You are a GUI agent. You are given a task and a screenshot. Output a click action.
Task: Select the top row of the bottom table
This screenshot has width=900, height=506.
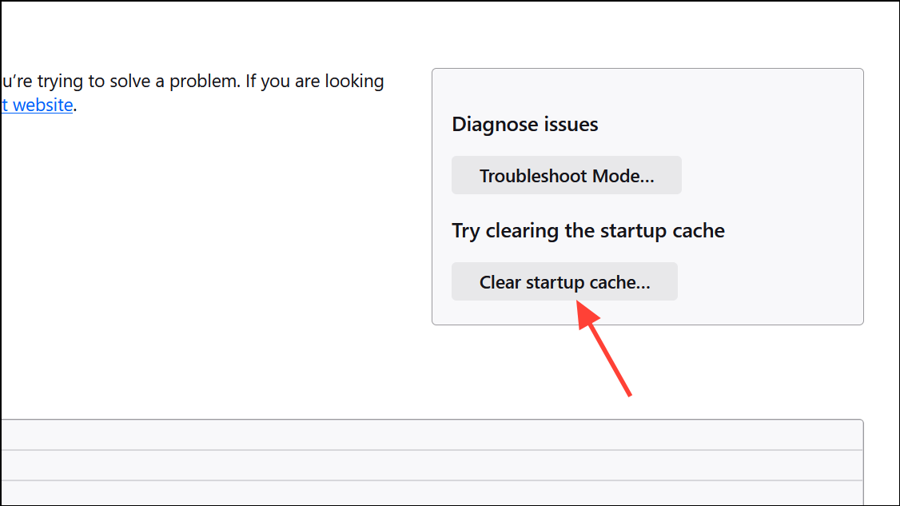coord(432,435)
